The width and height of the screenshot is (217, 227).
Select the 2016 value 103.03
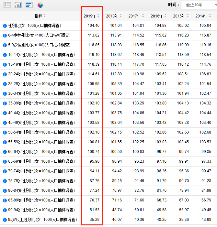160,142
